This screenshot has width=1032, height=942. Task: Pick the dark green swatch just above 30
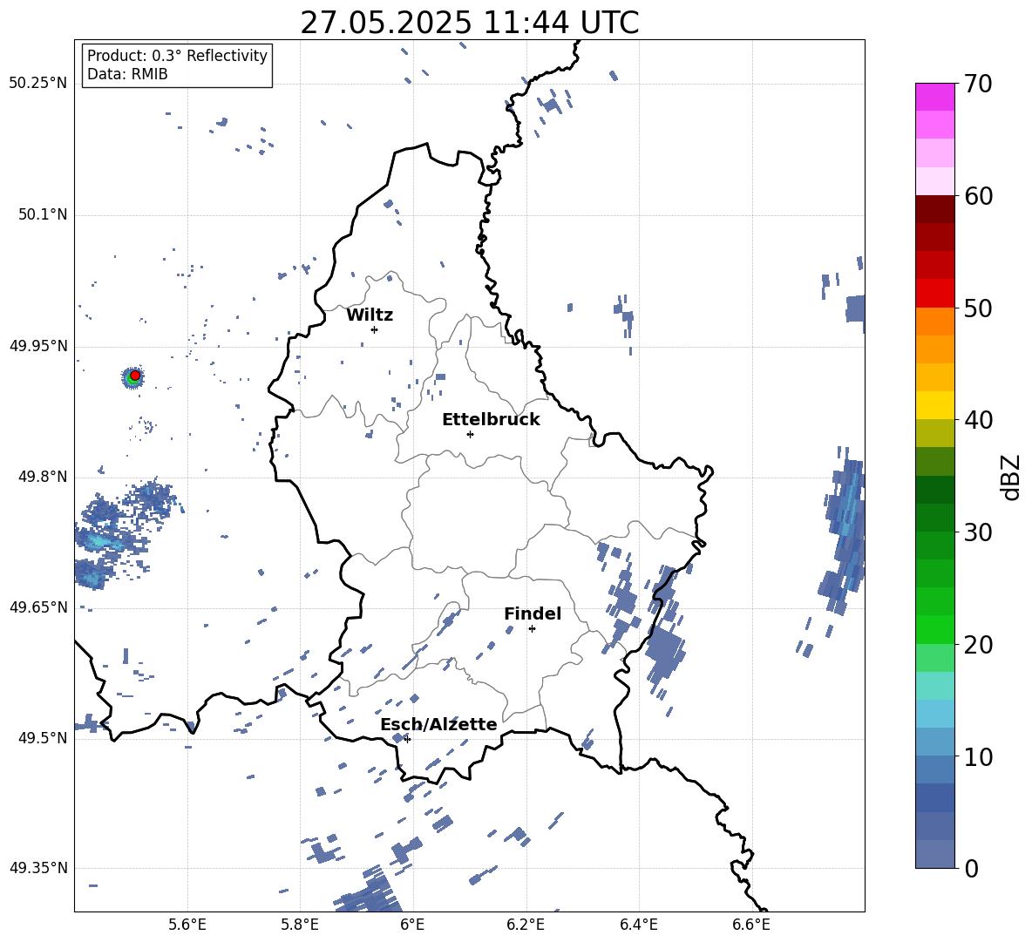click(934, 518)
